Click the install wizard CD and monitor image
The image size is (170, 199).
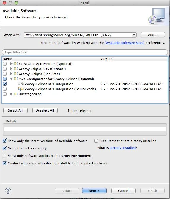pos(157,16)
